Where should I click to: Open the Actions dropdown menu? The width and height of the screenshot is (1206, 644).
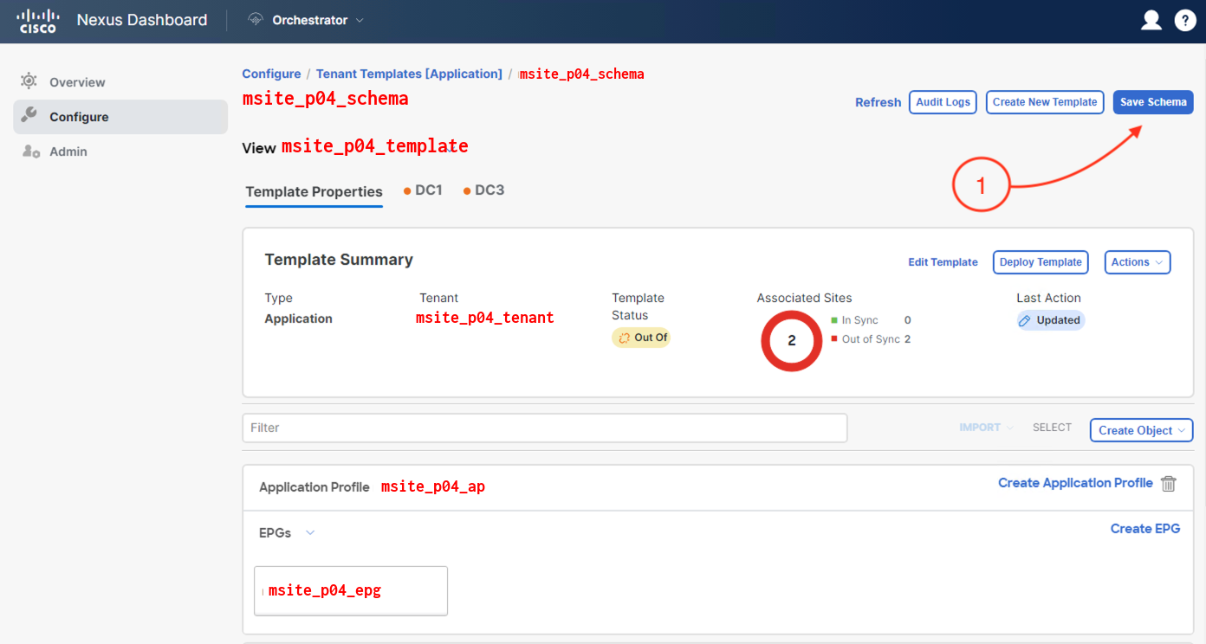(x=1137, y=262)
